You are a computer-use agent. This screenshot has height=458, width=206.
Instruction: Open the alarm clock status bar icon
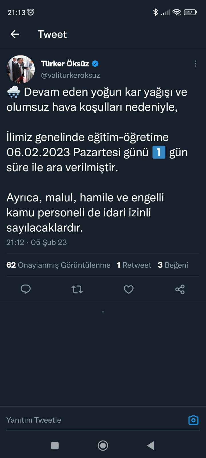[x=30, y=12]
